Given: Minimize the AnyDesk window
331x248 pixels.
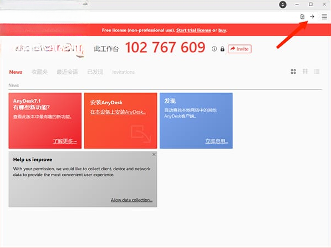Looking at the screenshot, I should coord(297,4).
